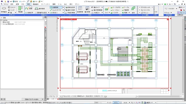
Task: Click the 部材 curved rack member icon
Action: [133, 10]
